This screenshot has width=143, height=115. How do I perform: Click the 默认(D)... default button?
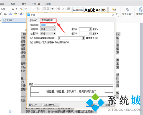(35, 105)
